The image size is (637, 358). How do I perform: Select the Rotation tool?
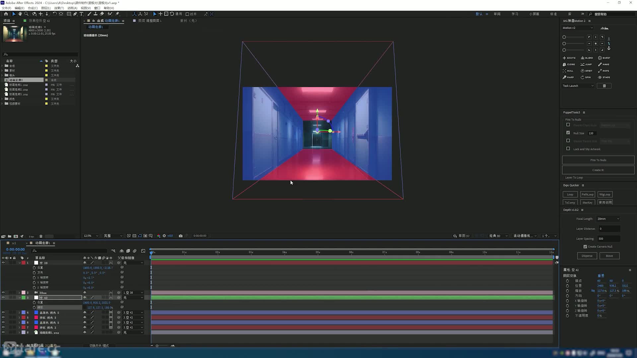[x=54, y=14]
